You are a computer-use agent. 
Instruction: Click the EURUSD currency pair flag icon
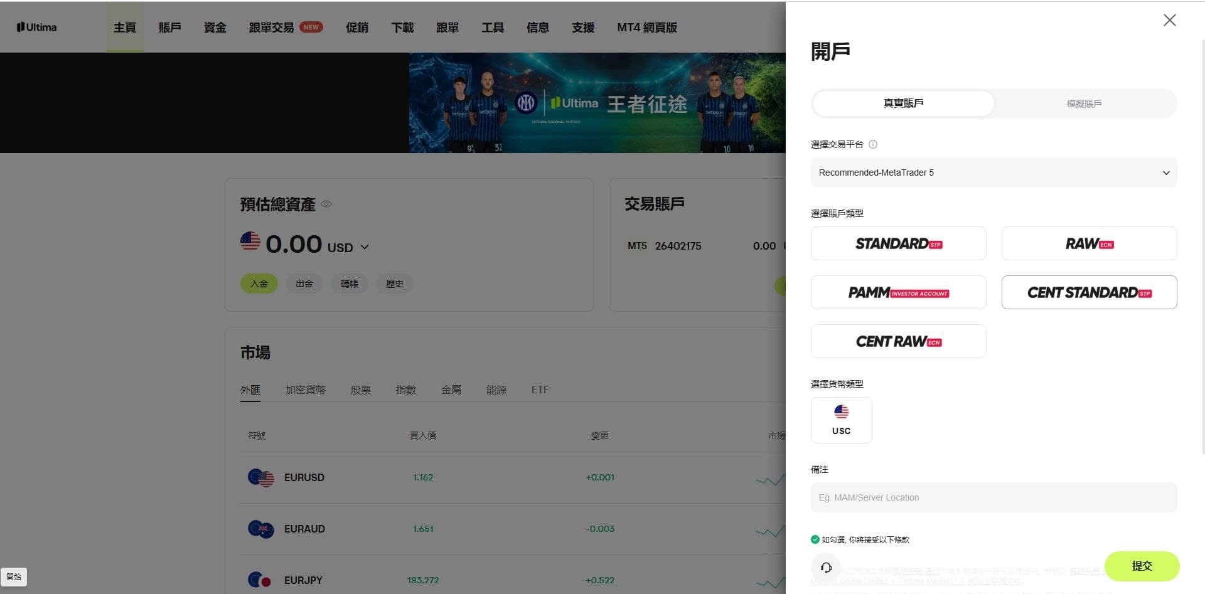(260, 478)
